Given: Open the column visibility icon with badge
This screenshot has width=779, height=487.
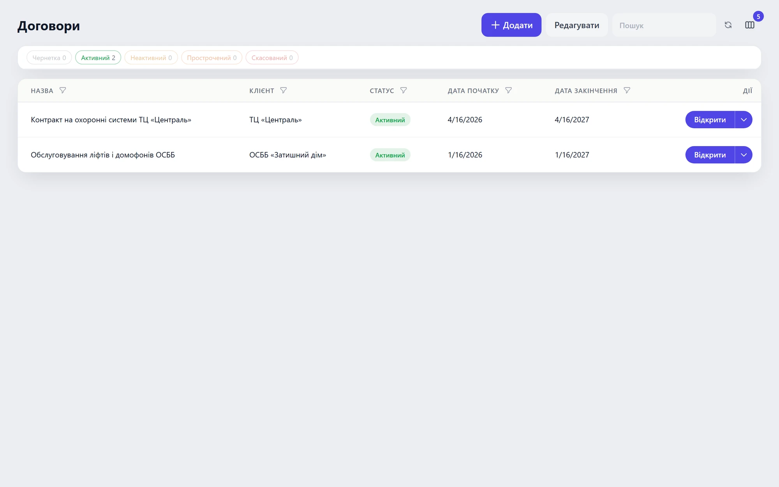Looking at the screenshot, I should click(750, 25).
